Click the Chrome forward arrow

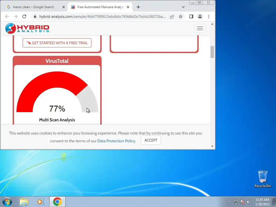[x=15, y=16]
